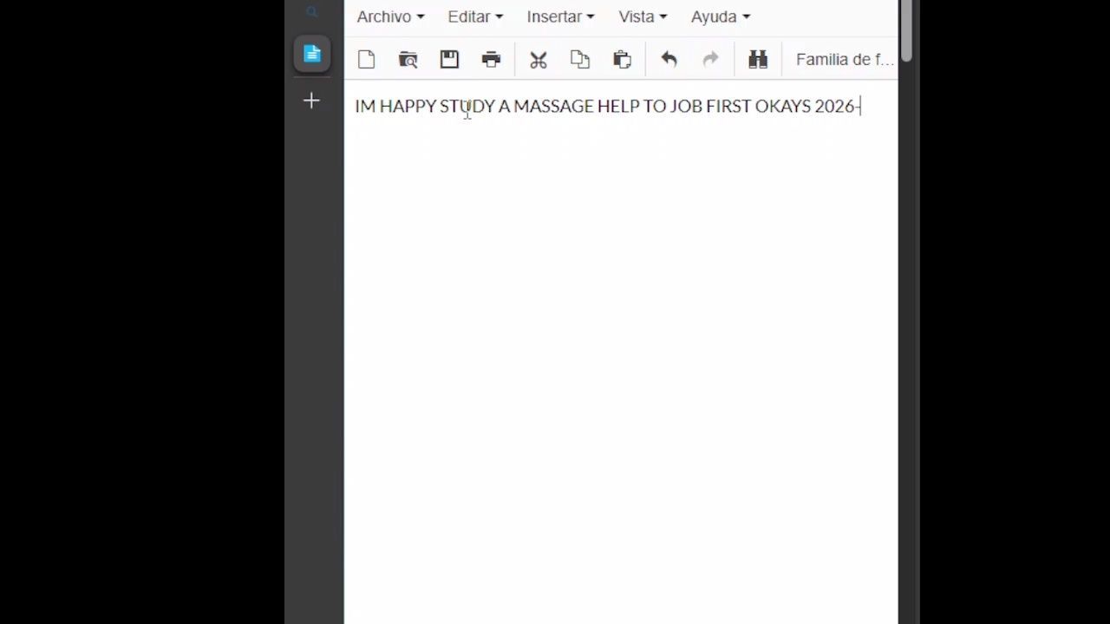This screenshot has width=1110, height=624.
Task: Click the grayed redo arrow
Action: tap(710, 60)
